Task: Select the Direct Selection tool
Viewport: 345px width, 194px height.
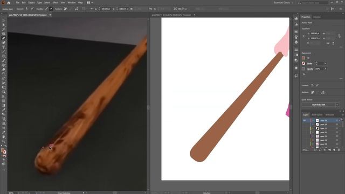Action: (4, 25)
